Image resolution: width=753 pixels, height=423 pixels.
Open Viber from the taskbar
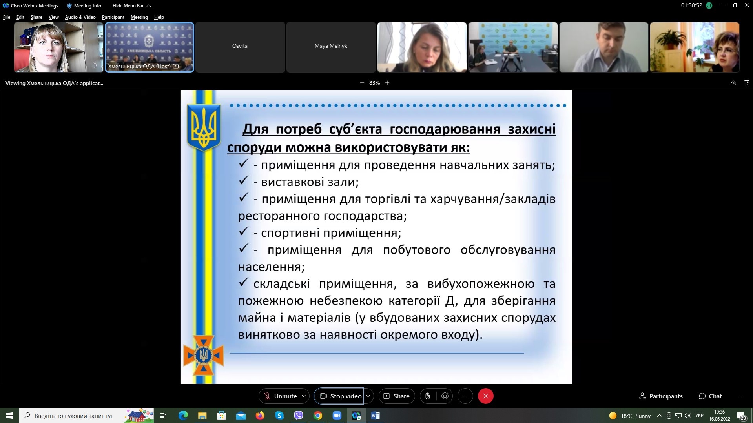coord(299,416)
